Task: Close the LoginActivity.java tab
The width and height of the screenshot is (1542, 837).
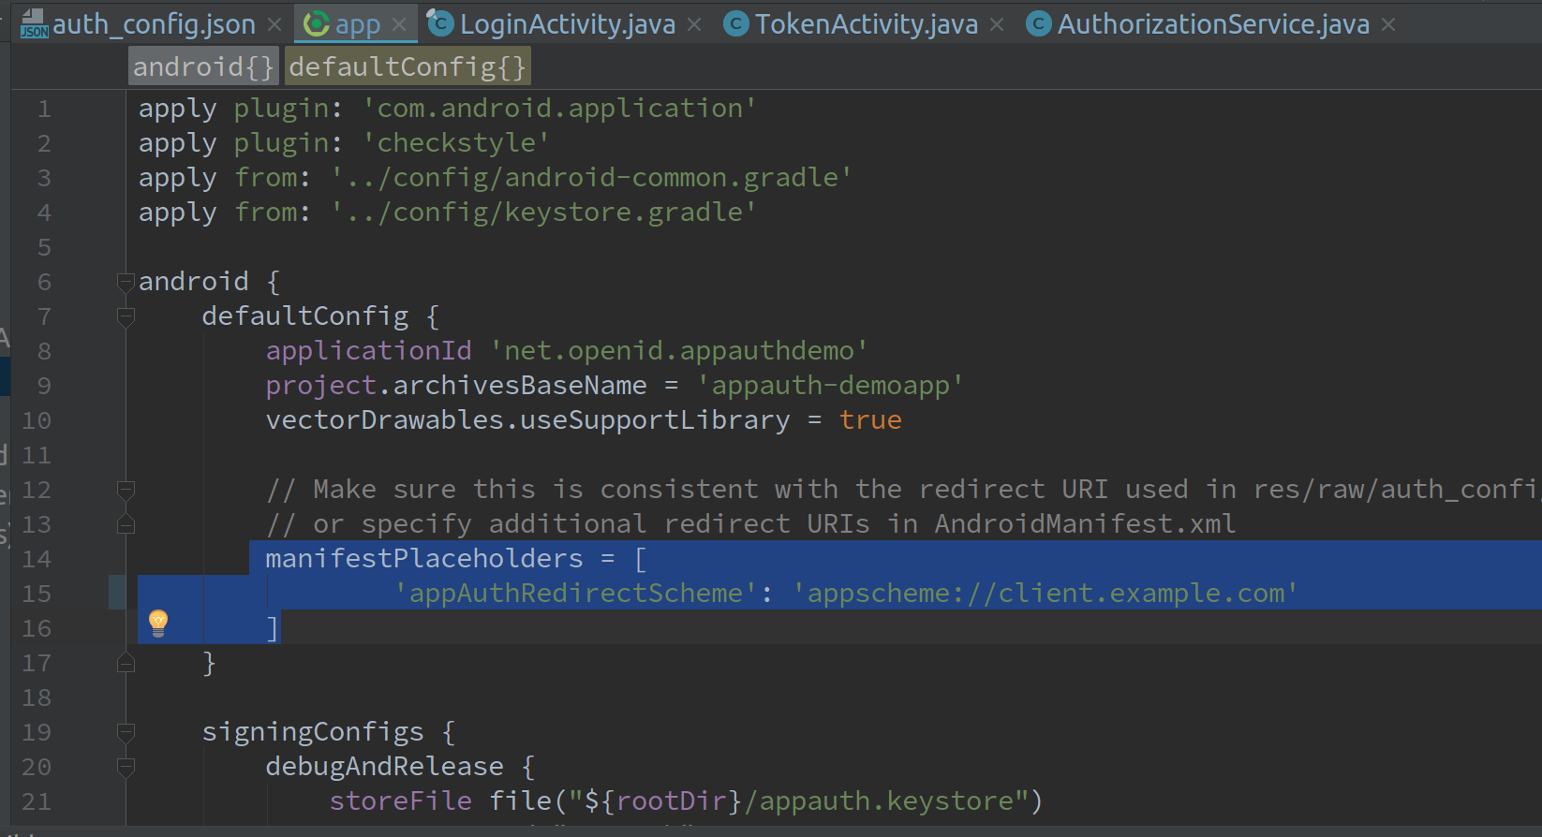Action: coord(694,24)
